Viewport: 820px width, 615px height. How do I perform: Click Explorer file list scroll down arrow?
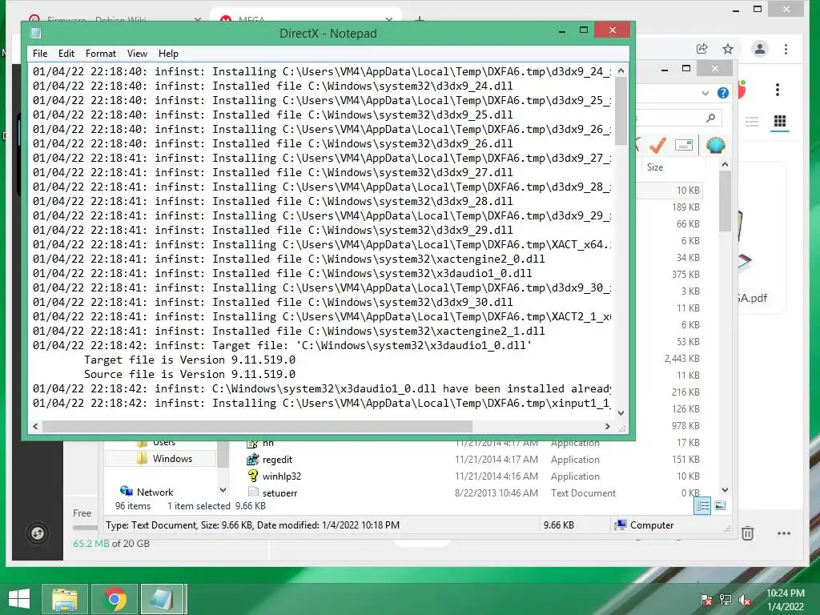[725, 490]
